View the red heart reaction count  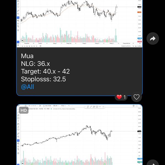click(x=121, y=97)
